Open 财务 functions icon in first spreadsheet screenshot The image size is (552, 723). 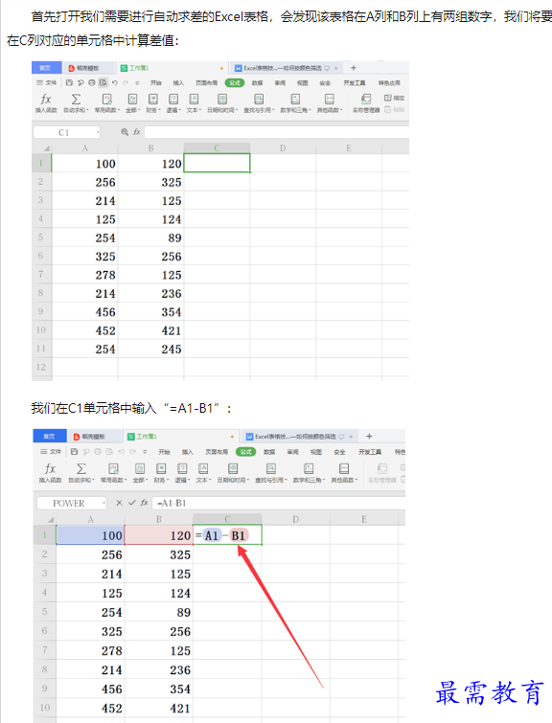point(152,100)
